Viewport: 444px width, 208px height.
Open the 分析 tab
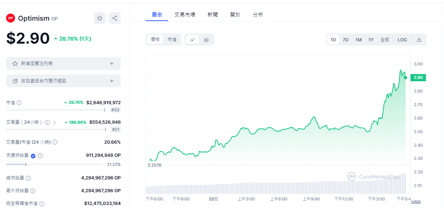click(x=258, y=15)
